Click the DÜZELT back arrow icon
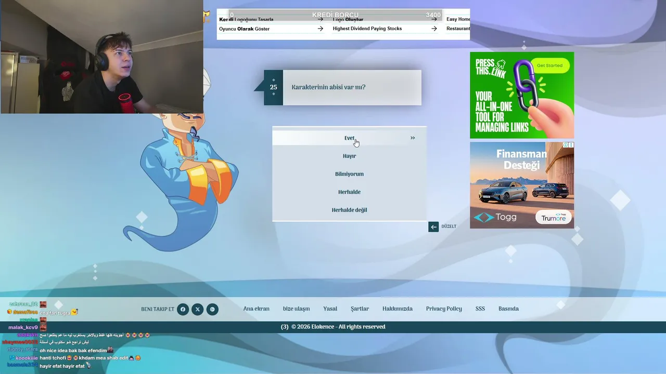This screenshot has width=666, height=374. pyautogui.click(x=433, y=226)
